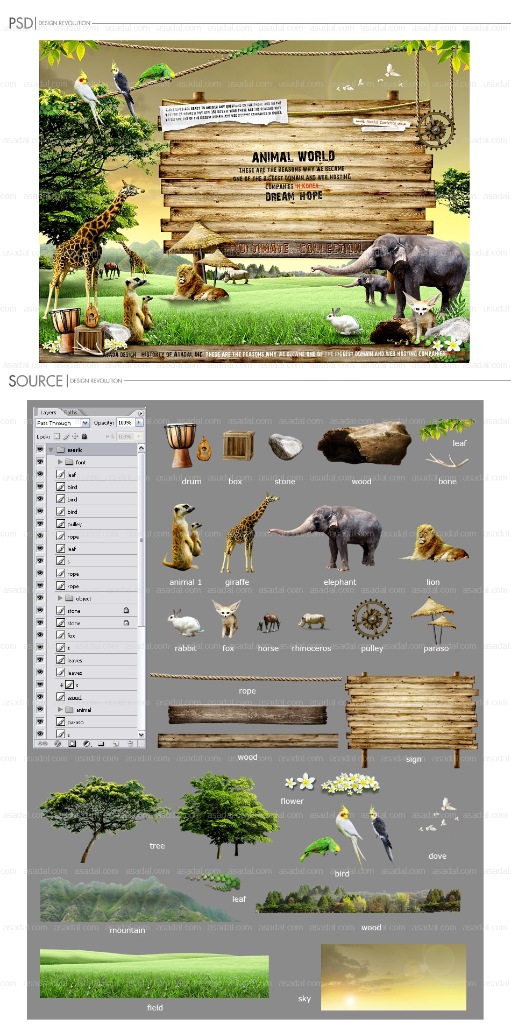Click the add layer style fx icon
Image resolution: width=511 pixels, height=1032 pixels.
coord(58,744)
